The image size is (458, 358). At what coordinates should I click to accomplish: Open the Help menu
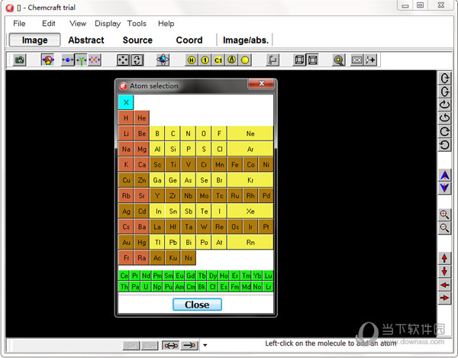[166, 24]
